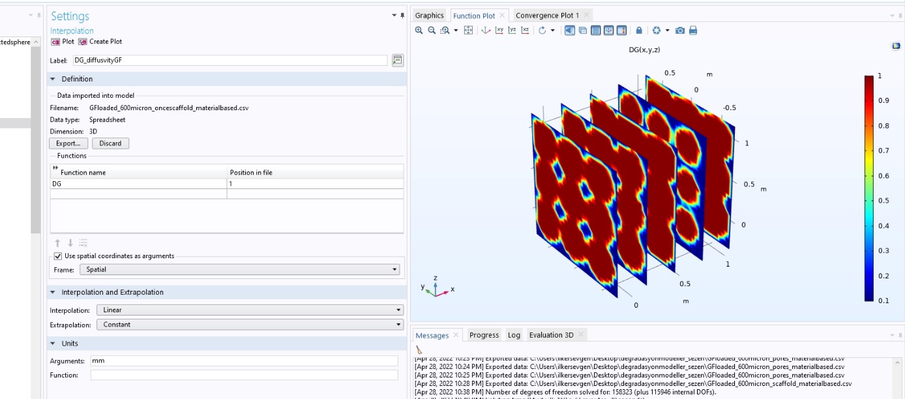Click the lock view icon

click(639, 31)
